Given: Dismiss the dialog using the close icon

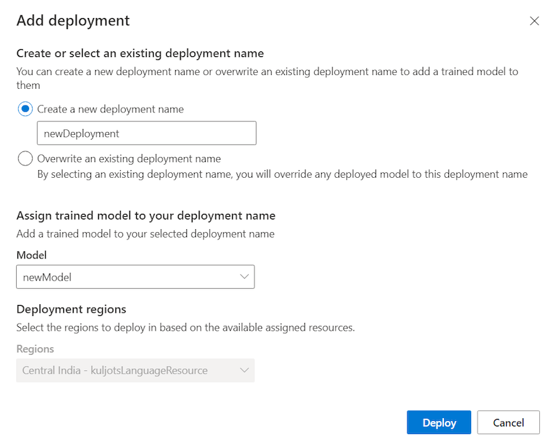Looking at the screenshot, I should [534, 21].
